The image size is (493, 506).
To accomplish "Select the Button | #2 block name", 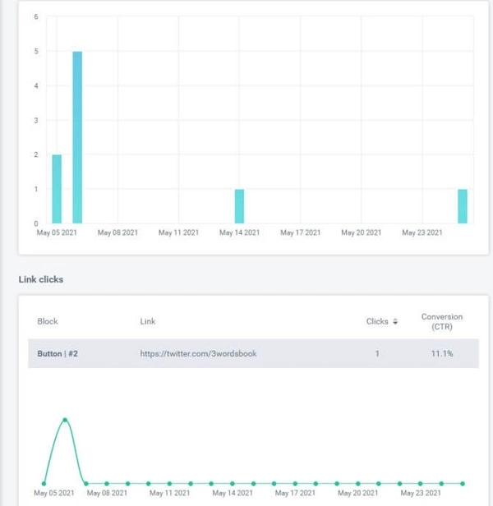I will click(x=56, y=354).
